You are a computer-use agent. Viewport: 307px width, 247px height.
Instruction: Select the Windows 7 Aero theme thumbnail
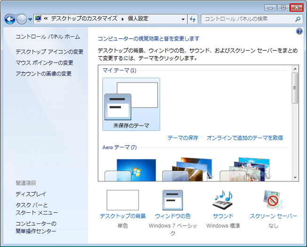click(130, 170)
